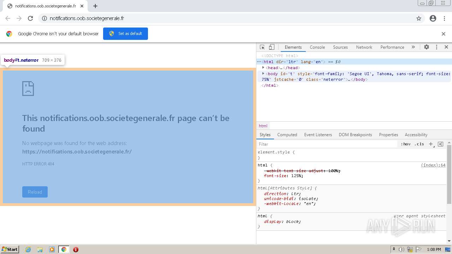Click the font-size: 125% declaration
The image size is (452, 254).
pos(284,176)
